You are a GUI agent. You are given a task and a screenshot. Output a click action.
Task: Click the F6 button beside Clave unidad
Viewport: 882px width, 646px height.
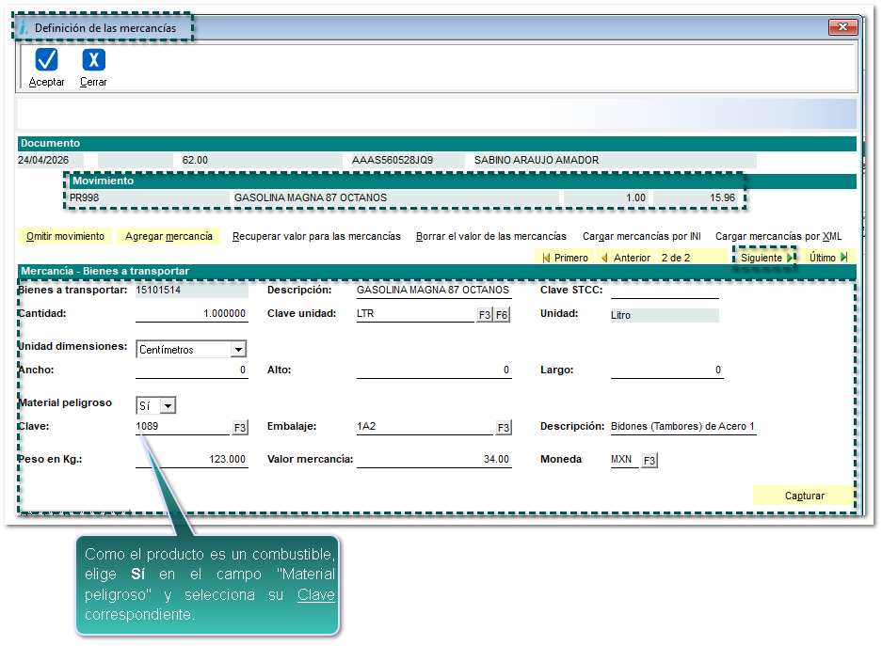(x=501, y=315)
